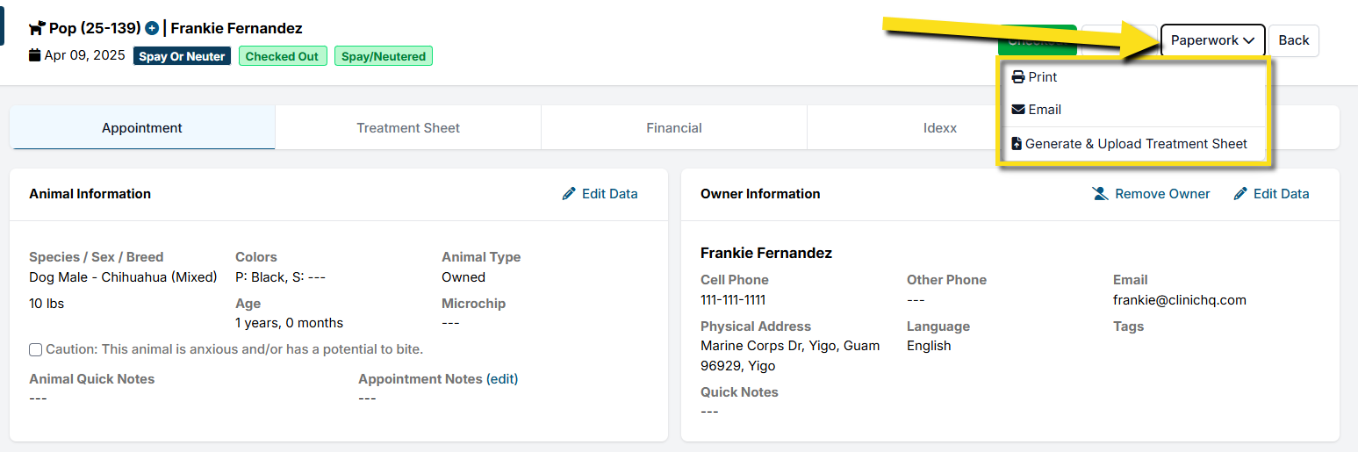Image resolution: width=1358 pixels, height=452 pixels.
Task: Click the Paperwork chevron arrow
Action: click(1248, 40)
